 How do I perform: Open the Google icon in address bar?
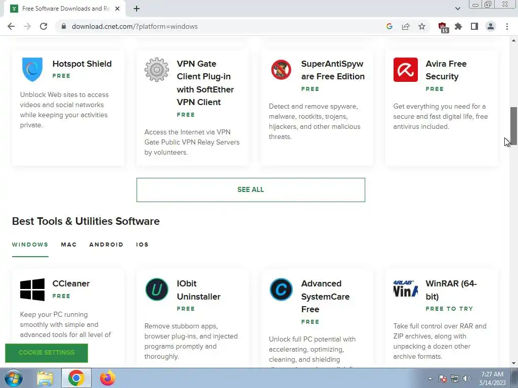click(390, 26)
